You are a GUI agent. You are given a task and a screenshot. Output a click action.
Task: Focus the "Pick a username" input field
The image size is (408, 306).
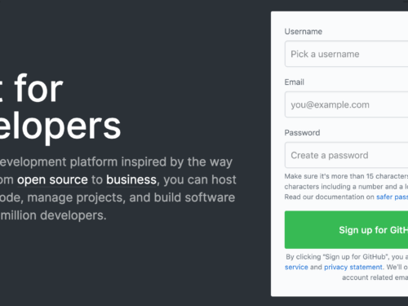[346, 54]
